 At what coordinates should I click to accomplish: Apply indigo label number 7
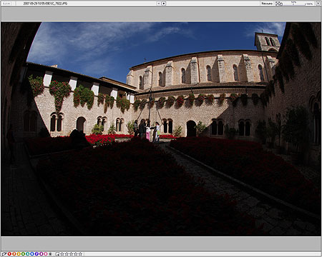tap(36, 254)
